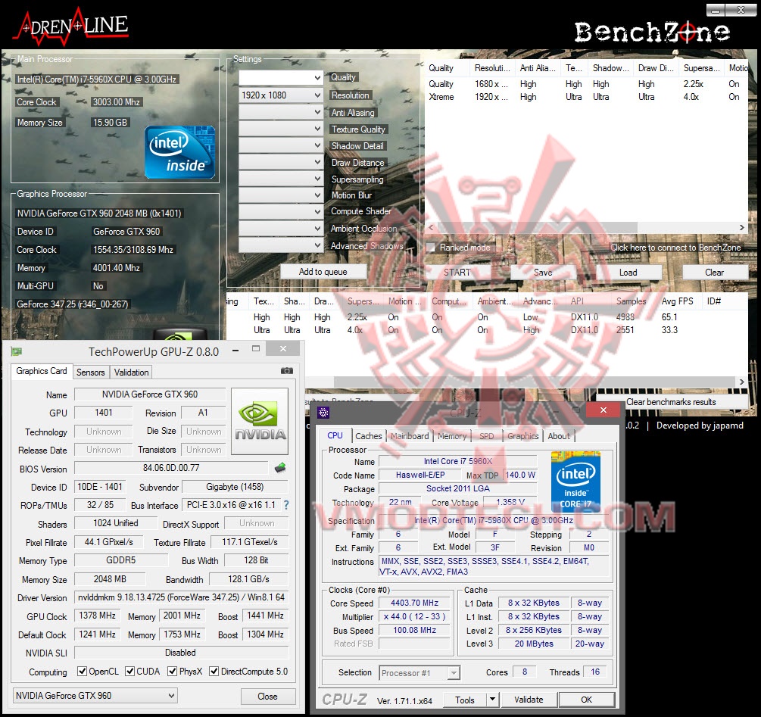Open the GPU selector dropdown in GPU-Z
Screen dimensions: 761x717
tap(95, 695)
